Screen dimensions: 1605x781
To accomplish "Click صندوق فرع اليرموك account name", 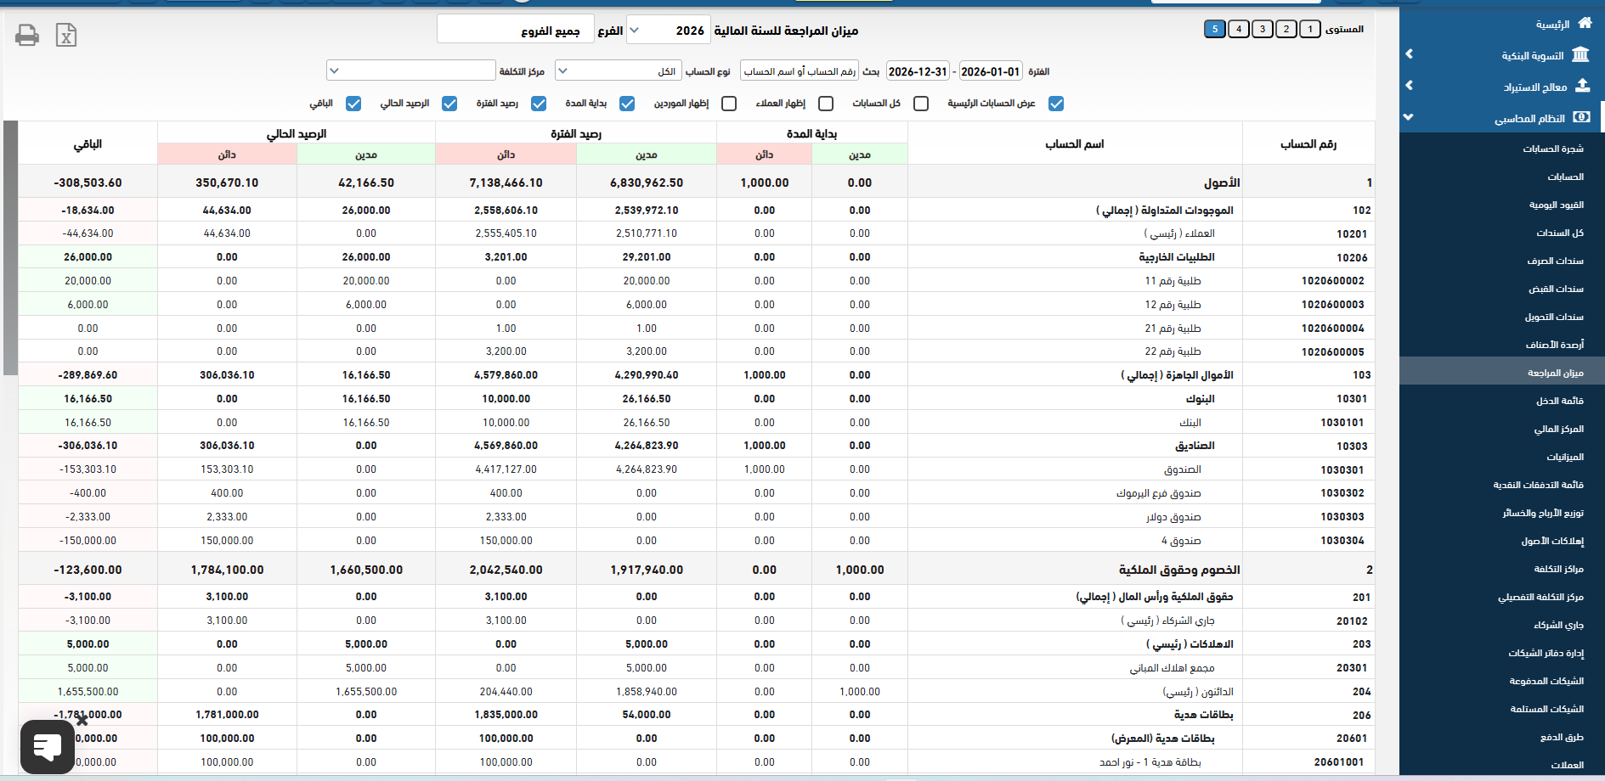I will 1158,493.
